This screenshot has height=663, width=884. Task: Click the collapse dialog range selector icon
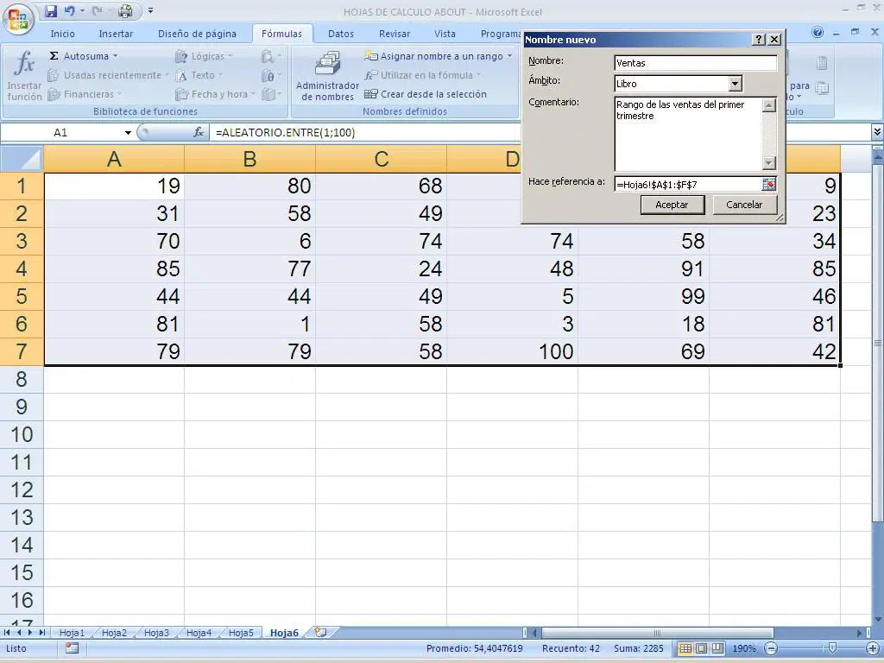pos(769,185)
